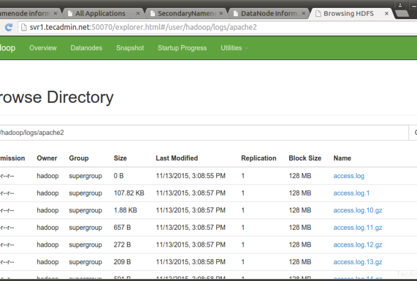Expand the Utilities dropdown menu
The image size is (417, 281).
(x=234, y=48)
